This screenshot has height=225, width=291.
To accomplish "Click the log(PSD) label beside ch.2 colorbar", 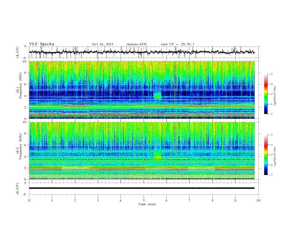I will [x=275, y=157].
